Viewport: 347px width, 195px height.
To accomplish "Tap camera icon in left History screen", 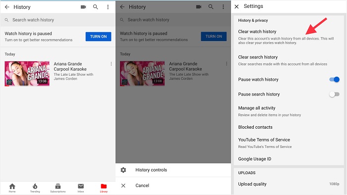I will [x=83, y=7].
